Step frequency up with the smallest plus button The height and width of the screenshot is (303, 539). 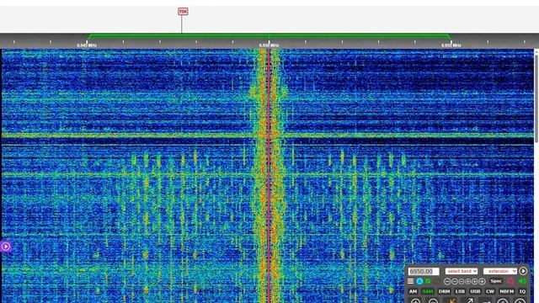tap(468, 281)
